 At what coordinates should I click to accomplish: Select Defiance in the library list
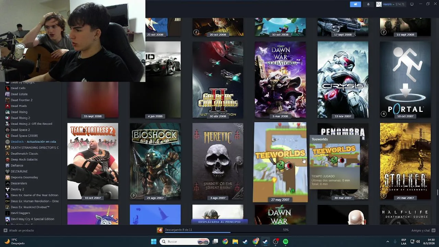17,165
